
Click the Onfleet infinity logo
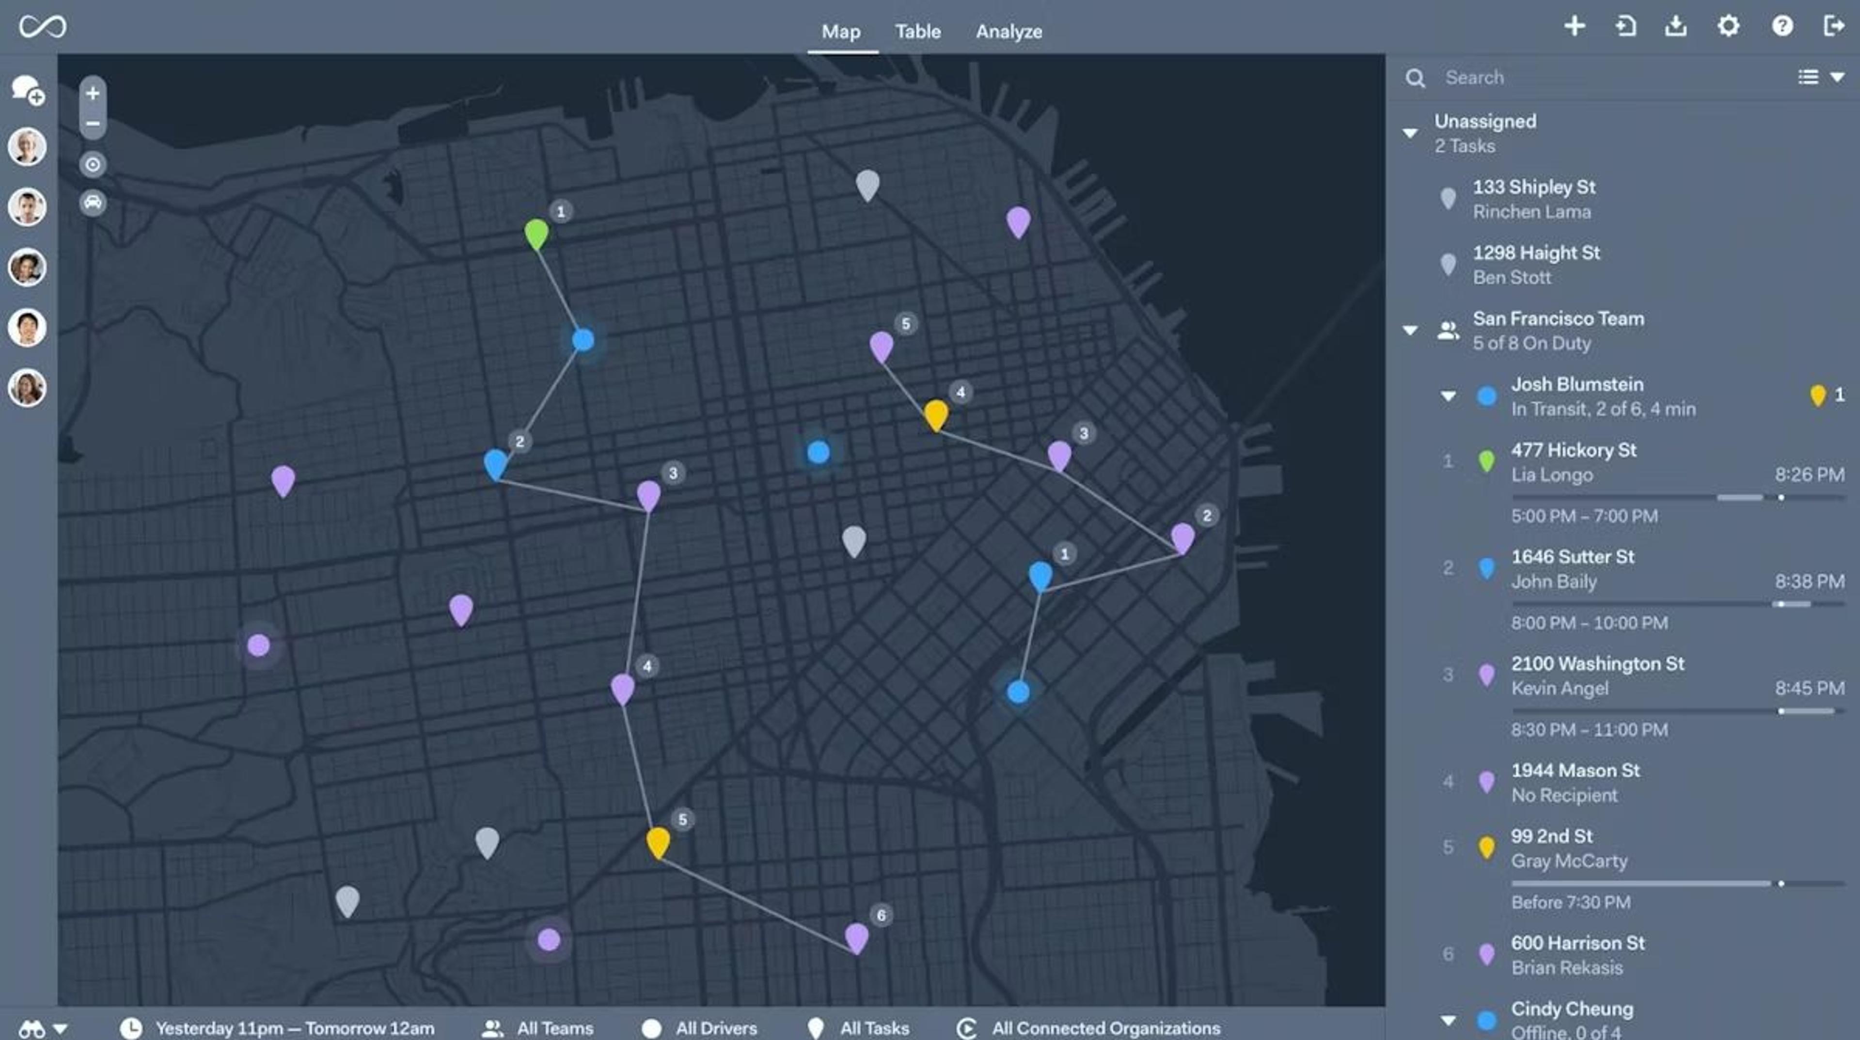(43, 27)
